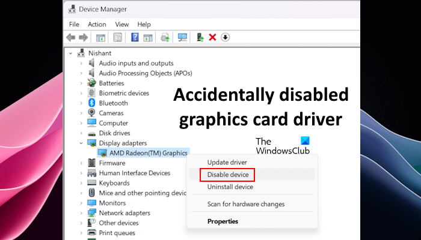Click the Mice and pointing devices icon

click(x=91, y=193)
